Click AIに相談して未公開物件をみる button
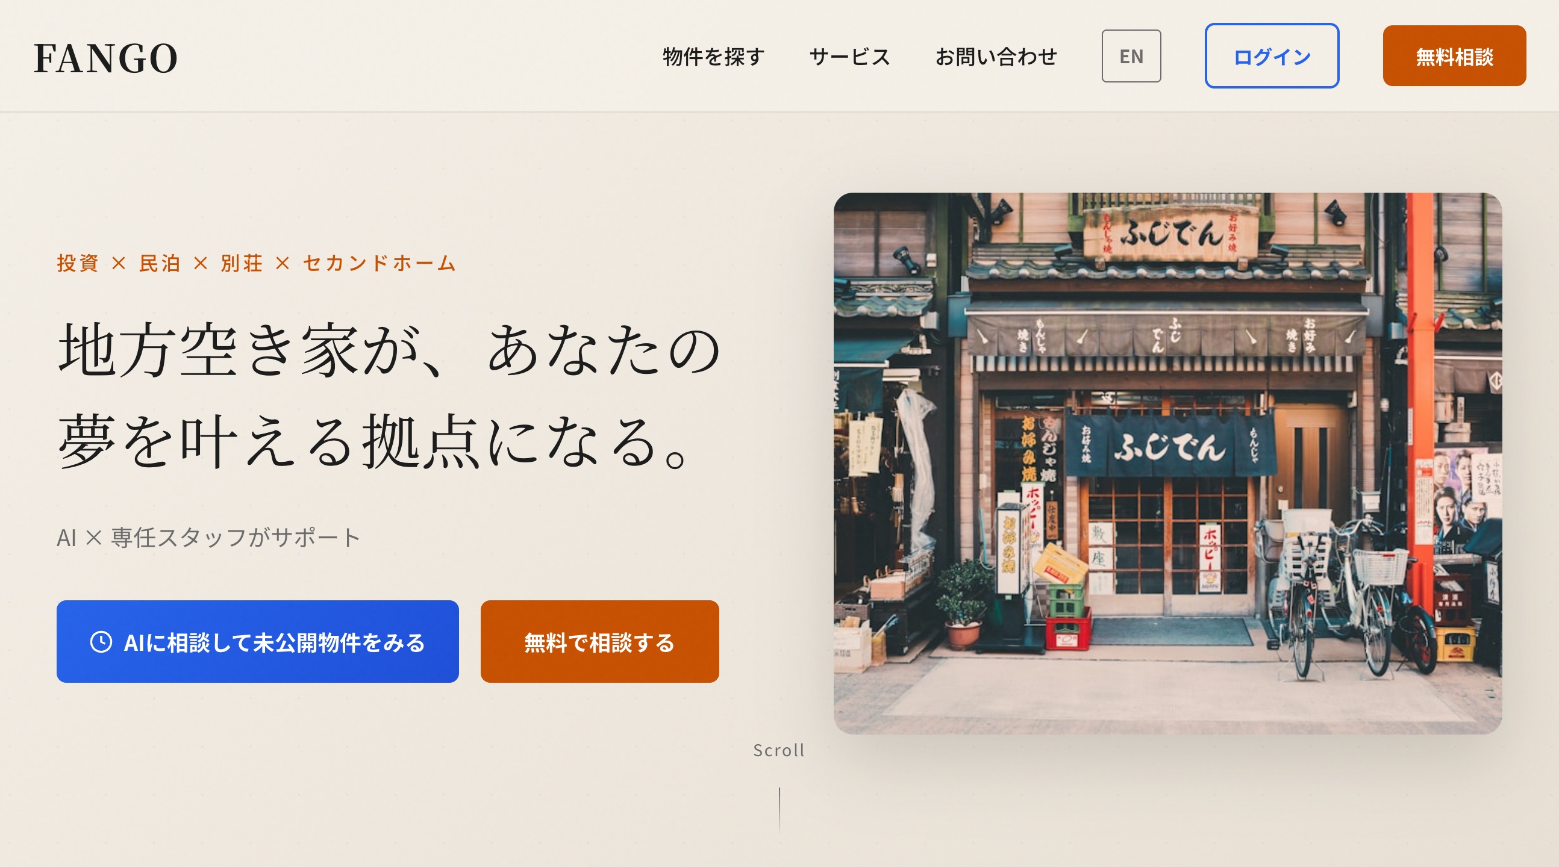 [x=258, y=642]
